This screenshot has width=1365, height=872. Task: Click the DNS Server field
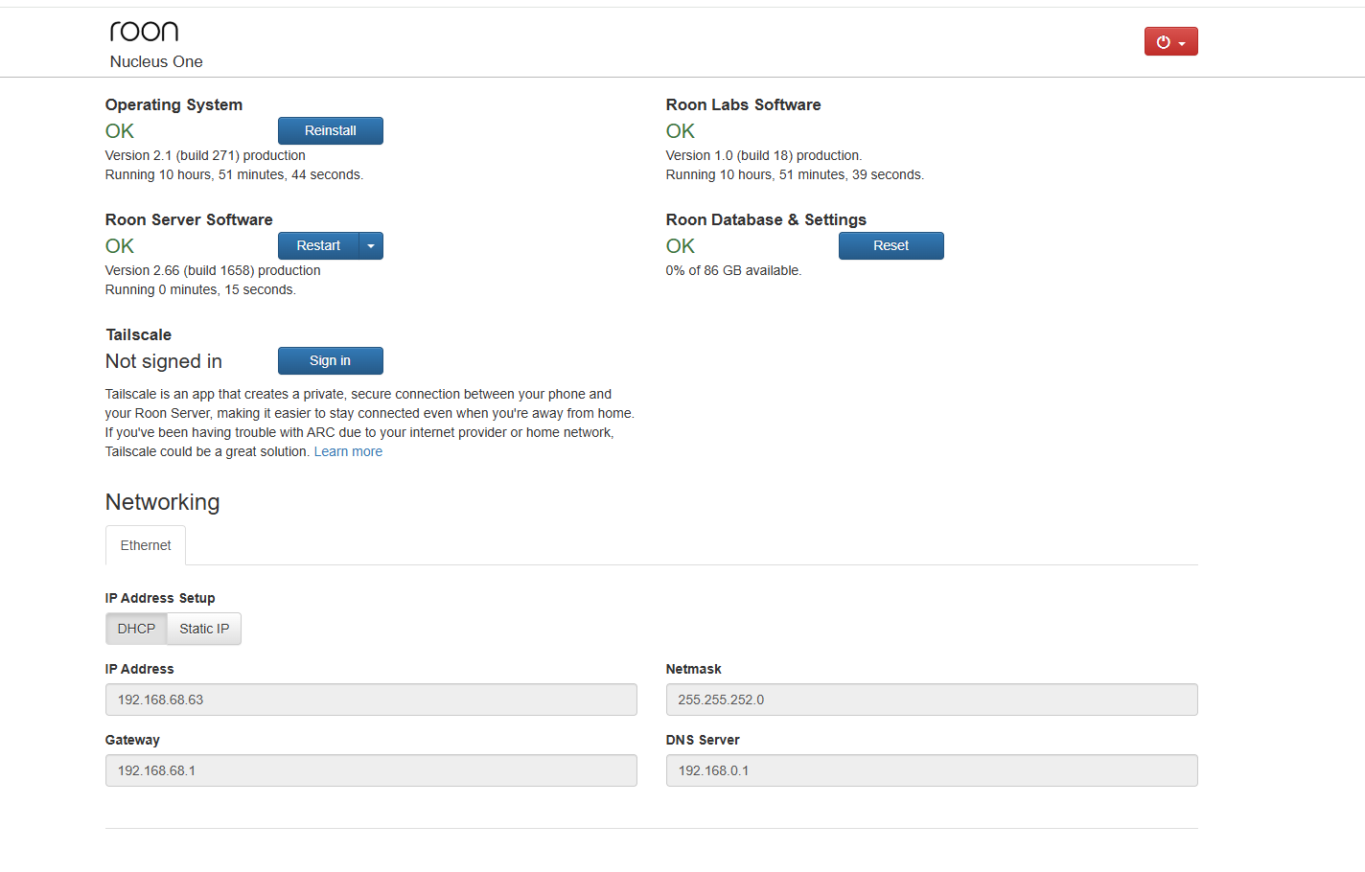pyautogui.click(x=932, y=770)
